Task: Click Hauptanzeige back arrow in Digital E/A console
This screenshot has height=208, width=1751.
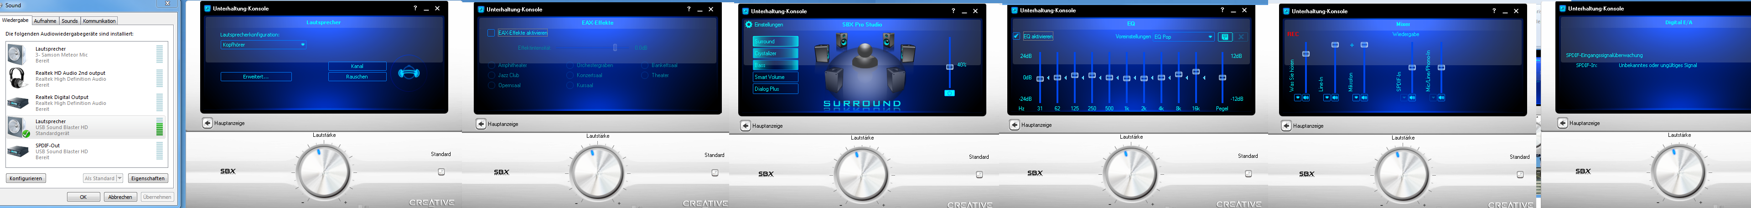Action: 1563,123
